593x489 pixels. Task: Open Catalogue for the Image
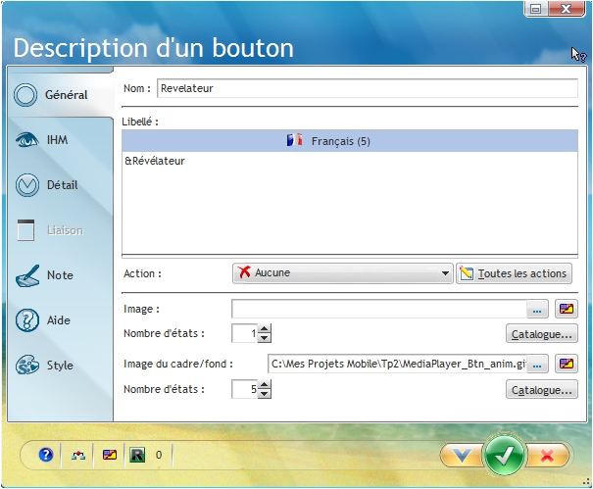coord(542,334)
